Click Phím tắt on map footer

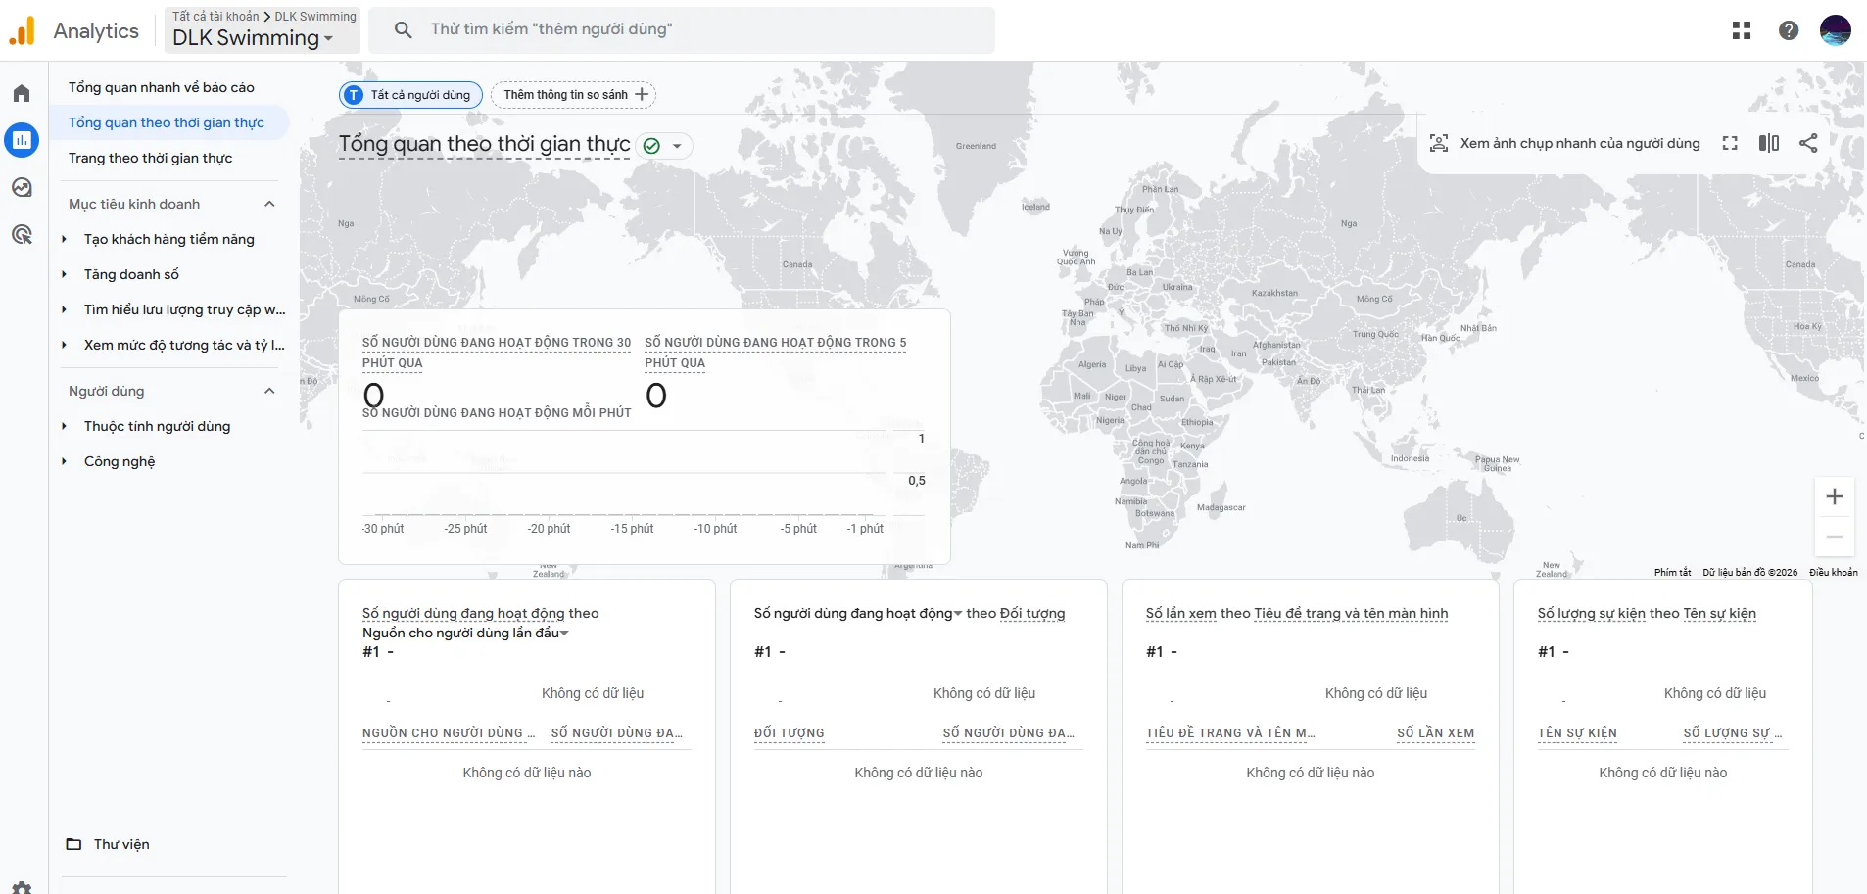1672,572
